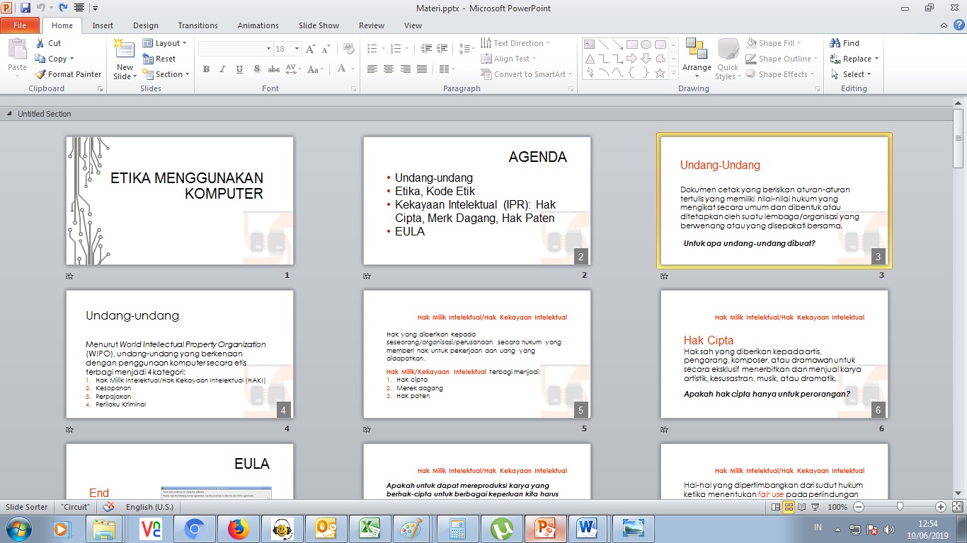967x543 pixels.
Task: Expand the font size dropdown
Action: point(296,48)
